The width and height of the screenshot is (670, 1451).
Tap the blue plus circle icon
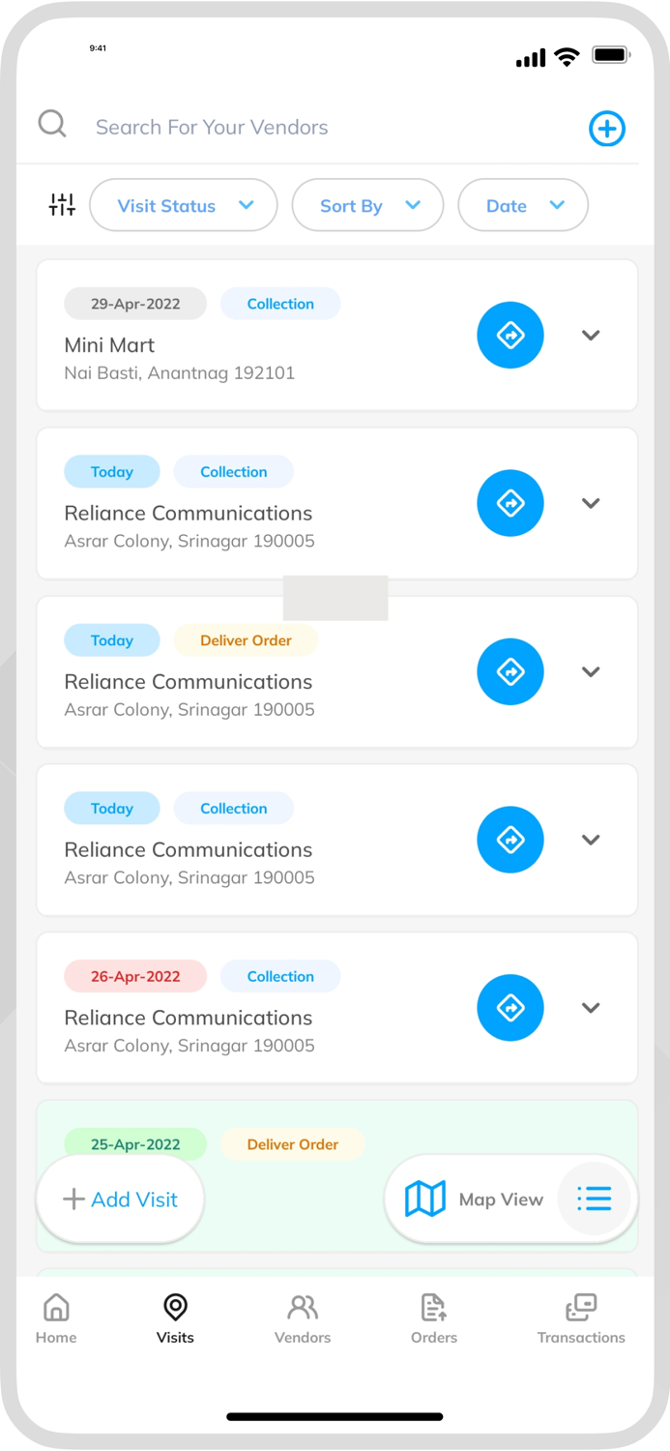607,129
